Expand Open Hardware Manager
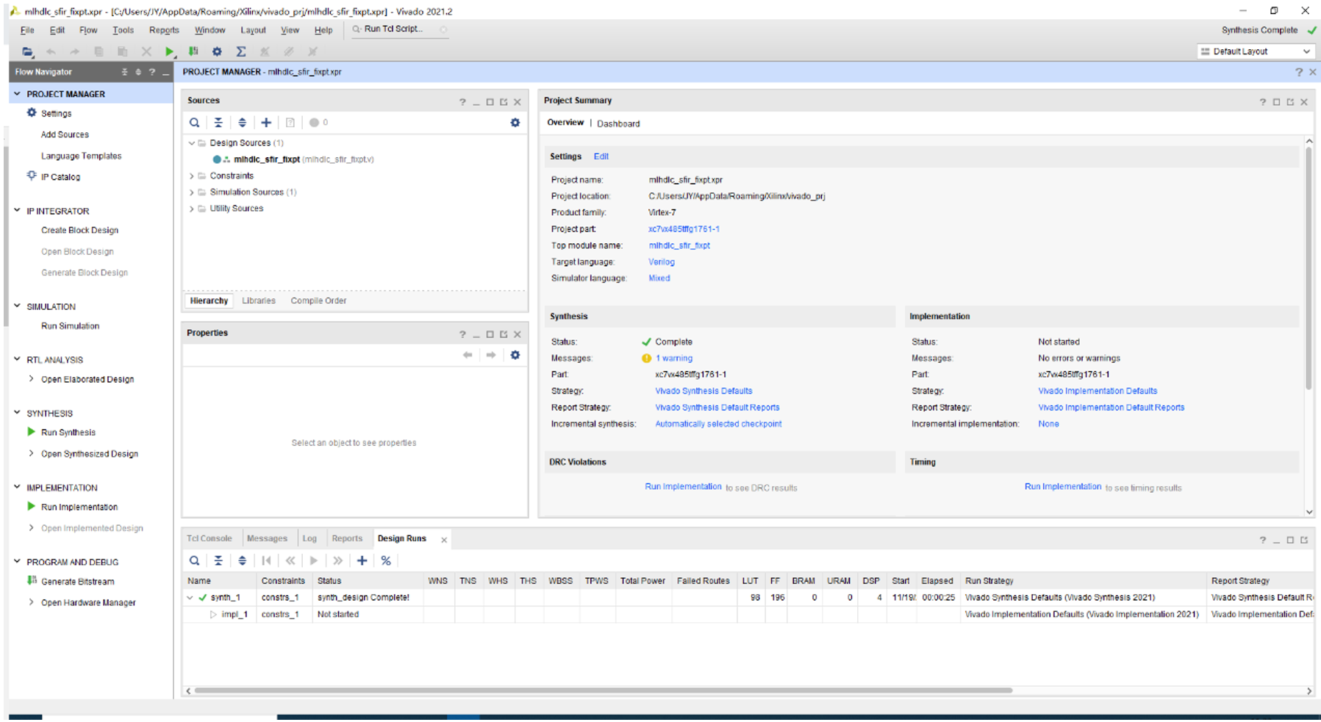Viewport: 1321px width, 722px height. coord(31,602)
